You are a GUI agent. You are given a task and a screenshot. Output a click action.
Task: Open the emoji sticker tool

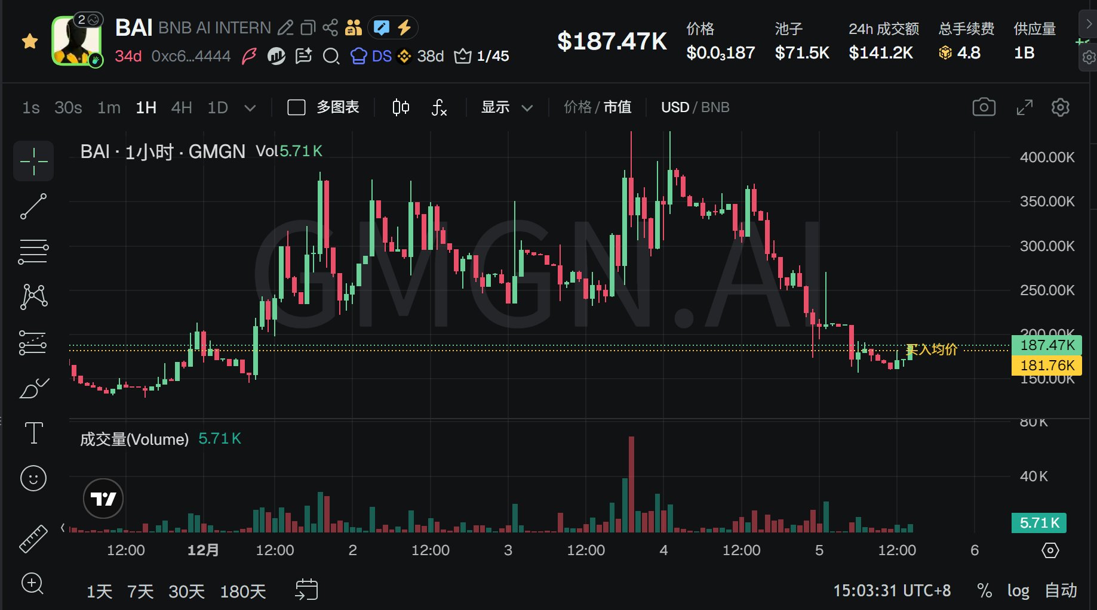tap(33, 478)
